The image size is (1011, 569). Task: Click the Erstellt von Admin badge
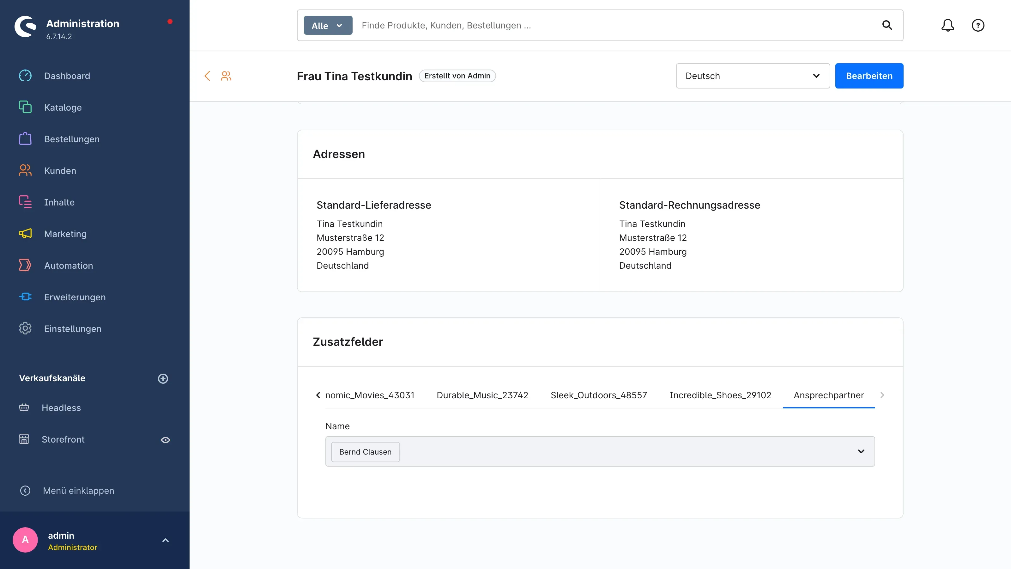457,76
